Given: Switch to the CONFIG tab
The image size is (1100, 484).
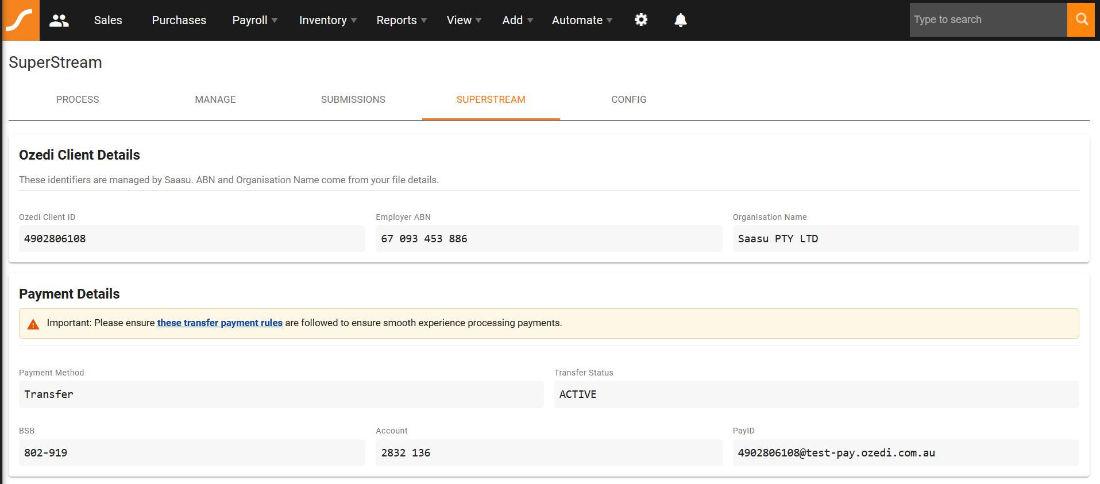Looking at the screenshot, I should (x=629, y=100).
